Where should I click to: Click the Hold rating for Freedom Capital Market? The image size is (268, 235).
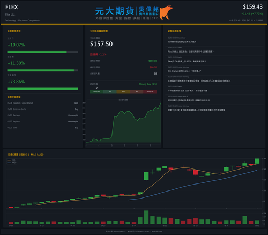tap(76, 103)
